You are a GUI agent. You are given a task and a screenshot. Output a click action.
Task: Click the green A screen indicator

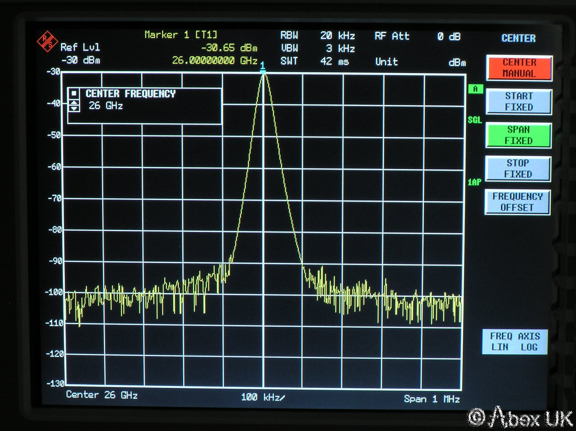pos(475,89)
